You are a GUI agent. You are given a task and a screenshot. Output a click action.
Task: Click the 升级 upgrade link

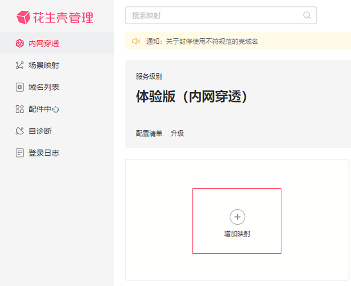coord(177,134)
